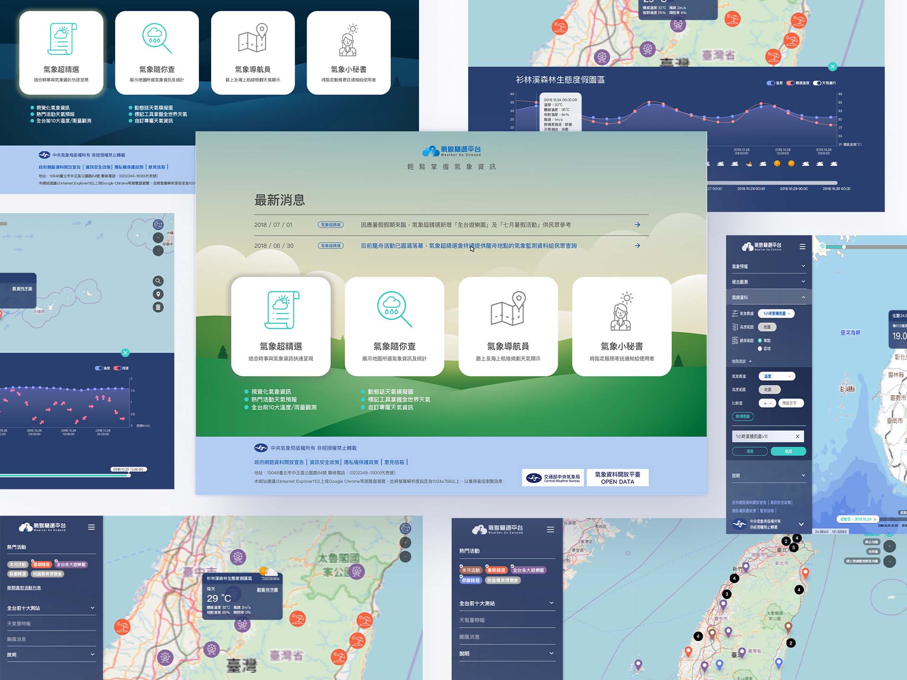Viewport: 907px width, 680px height.
Task: Toggle 天氣圖示 switch in 杉林溪 chart legend
Action: [x=817, y=83]
